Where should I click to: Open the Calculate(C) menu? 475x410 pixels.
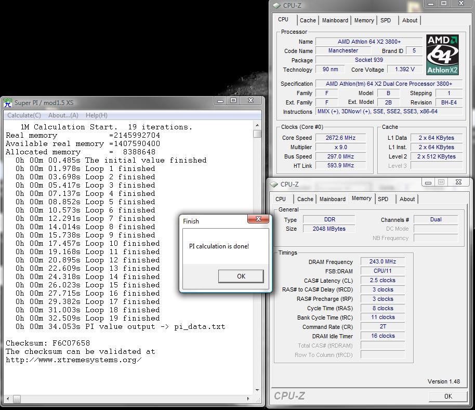[x=24, y=115]
